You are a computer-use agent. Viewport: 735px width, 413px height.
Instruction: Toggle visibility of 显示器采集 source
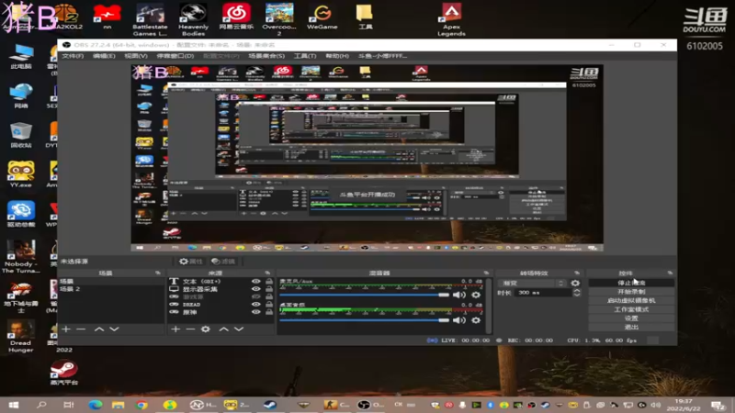click(256, 289)
